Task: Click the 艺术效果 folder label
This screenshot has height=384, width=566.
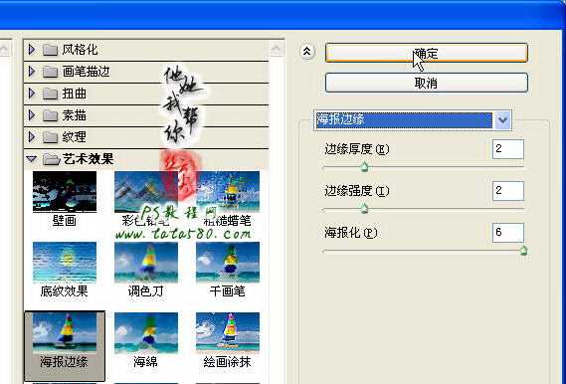Action: point(88,159)
